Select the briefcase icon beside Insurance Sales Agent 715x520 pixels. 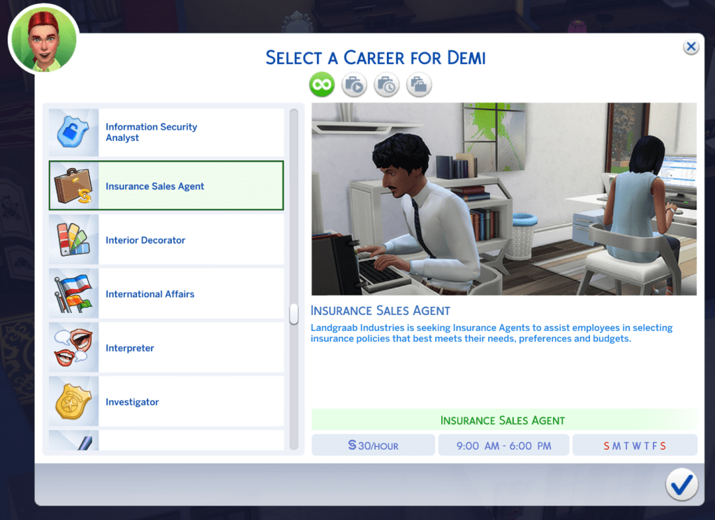[x=73, y=185]
